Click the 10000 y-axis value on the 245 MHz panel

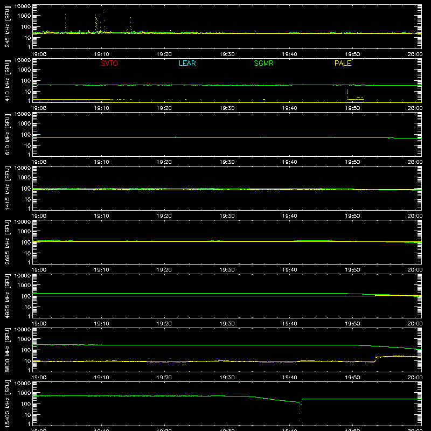(x=23, y=6)
